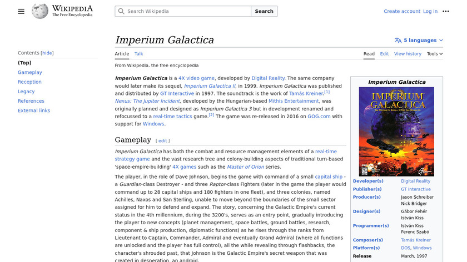This screenshot has width=467, height=262.
Task: Open the 4X games link
Action: pos(185,167)
